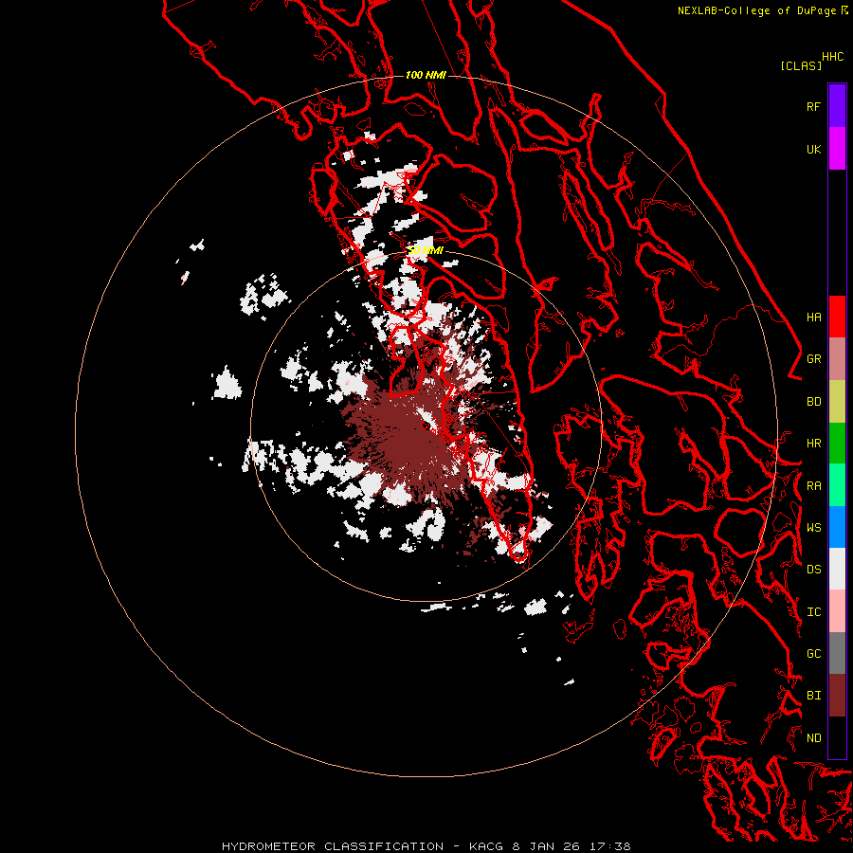Click the GC legend label
The image size is (853, 853).
[813, 654]
